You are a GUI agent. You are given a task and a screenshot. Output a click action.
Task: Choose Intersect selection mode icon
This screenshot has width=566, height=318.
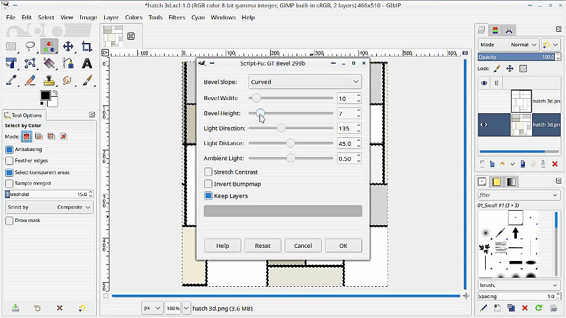click(x=64, y=136)
